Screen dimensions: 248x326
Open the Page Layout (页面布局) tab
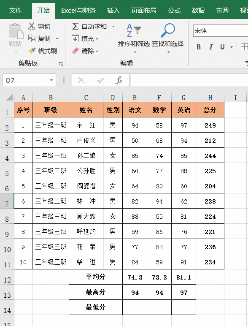coord(143,10)
